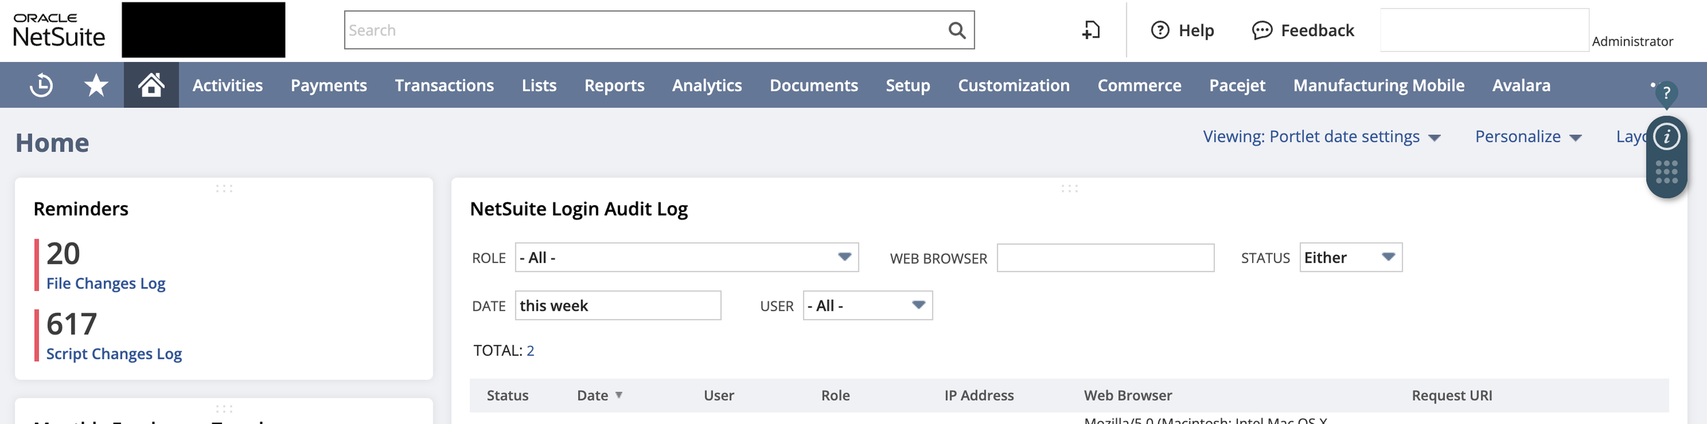1707x424 pixels.
Task: Click into the WEB BROWSER filter field
Action: pos(1105,258)
